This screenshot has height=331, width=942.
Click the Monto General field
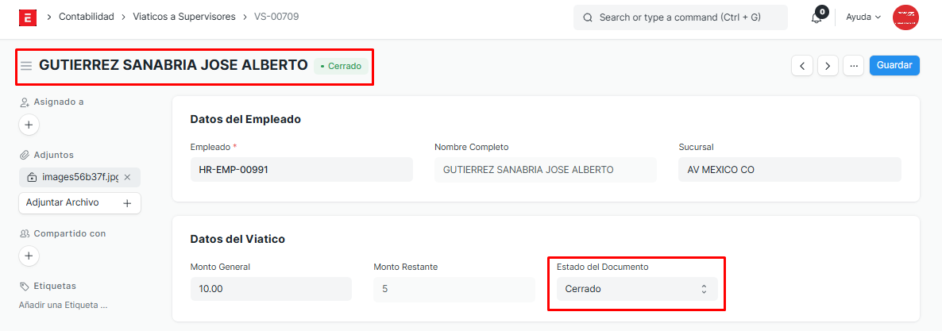point(271,289)
